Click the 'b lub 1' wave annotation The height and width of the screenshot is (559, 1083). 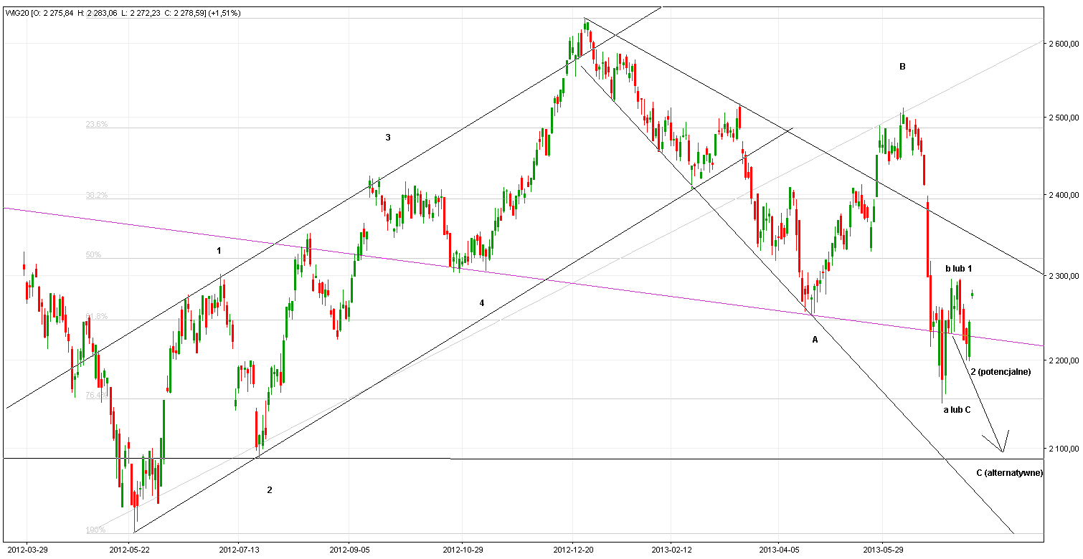[959, 268]
